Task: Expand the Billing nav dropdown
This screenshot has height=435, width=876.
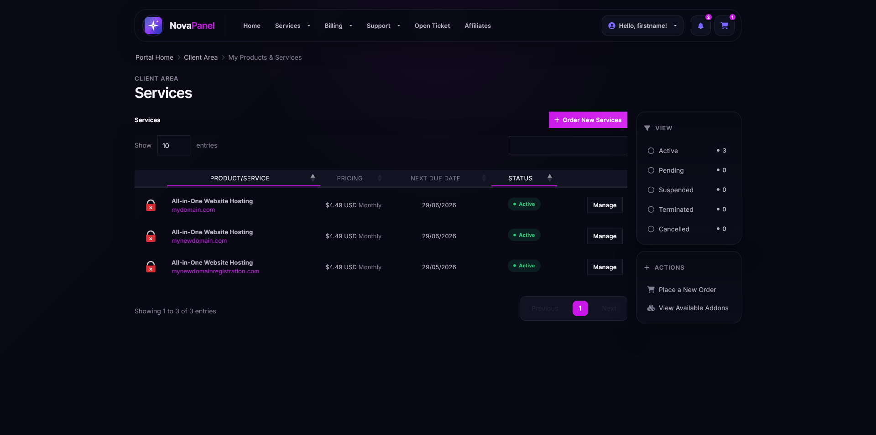Action: pyautogui.click(x=338, y=26)
